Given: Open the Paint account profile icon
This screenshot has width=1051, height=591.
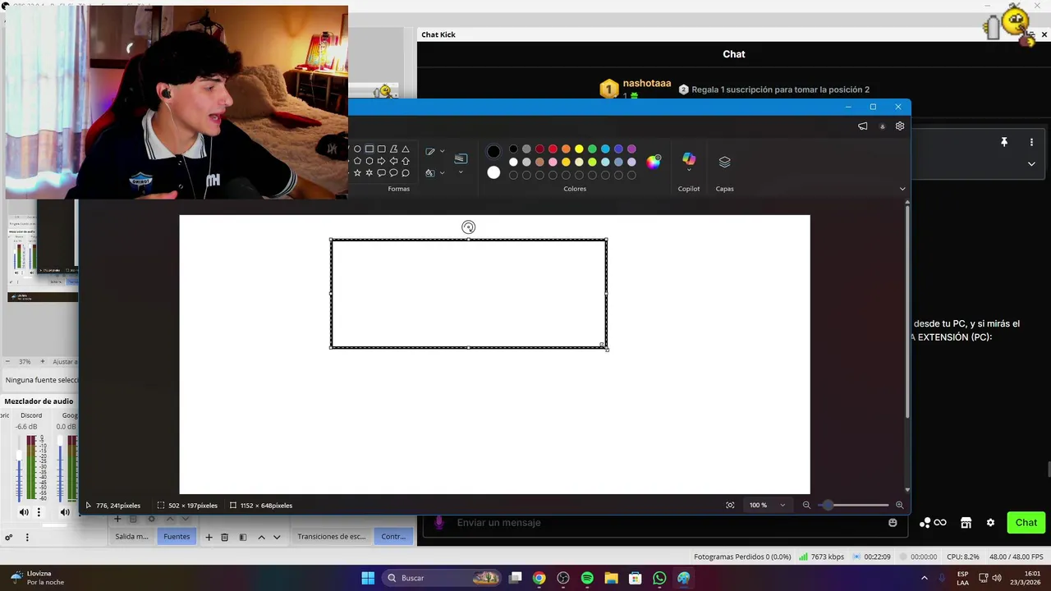Looking at the screenshot, I should tap(882, 126).
